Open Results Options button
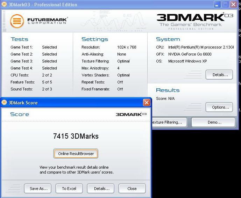The height and width of the screenshot is (198, 241). pyautogui.click(x=219, y=107)
